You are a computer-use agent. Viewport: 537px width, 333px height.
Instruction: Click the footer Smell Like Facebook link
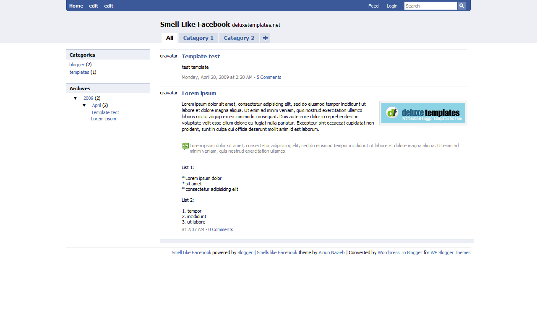191,252
